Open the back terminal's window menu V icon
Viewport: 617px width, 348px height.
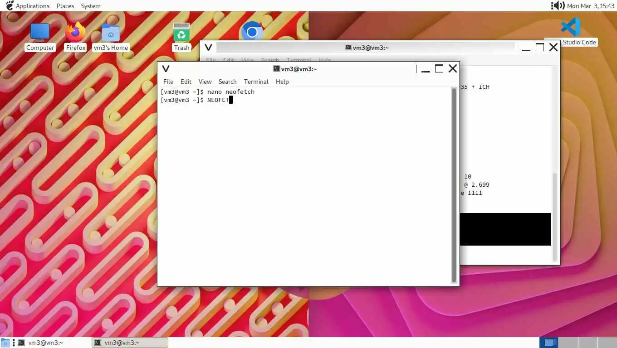click(x=208, y=48)
